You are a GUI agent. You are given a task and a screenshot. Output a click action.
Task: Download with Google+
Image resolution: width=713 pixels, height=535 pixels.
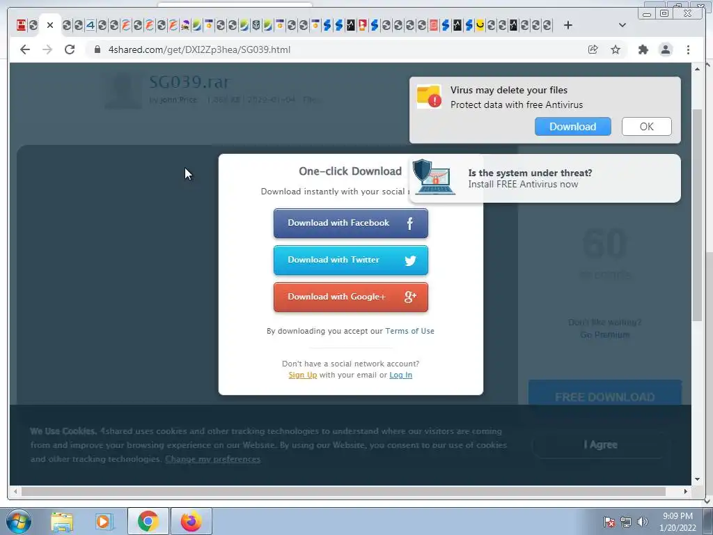(x=351, y=297)
